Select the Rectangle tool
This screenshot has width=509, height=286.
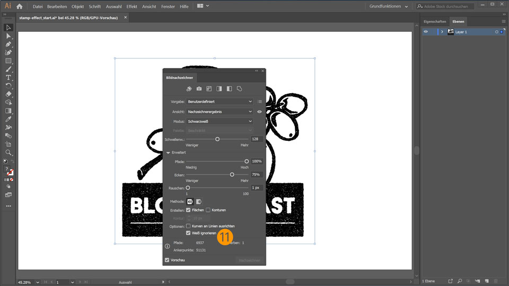pos(8,61)
